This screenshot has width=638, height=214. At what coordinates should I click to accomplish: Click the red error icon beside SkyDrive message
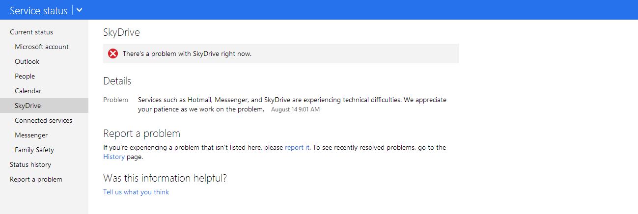click(x=113, y=53)
